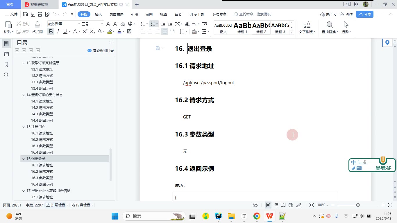The height and width of the screenshot is (223, 397).
Task: Toggle Bold formatting
Action: tap(51, 31)
